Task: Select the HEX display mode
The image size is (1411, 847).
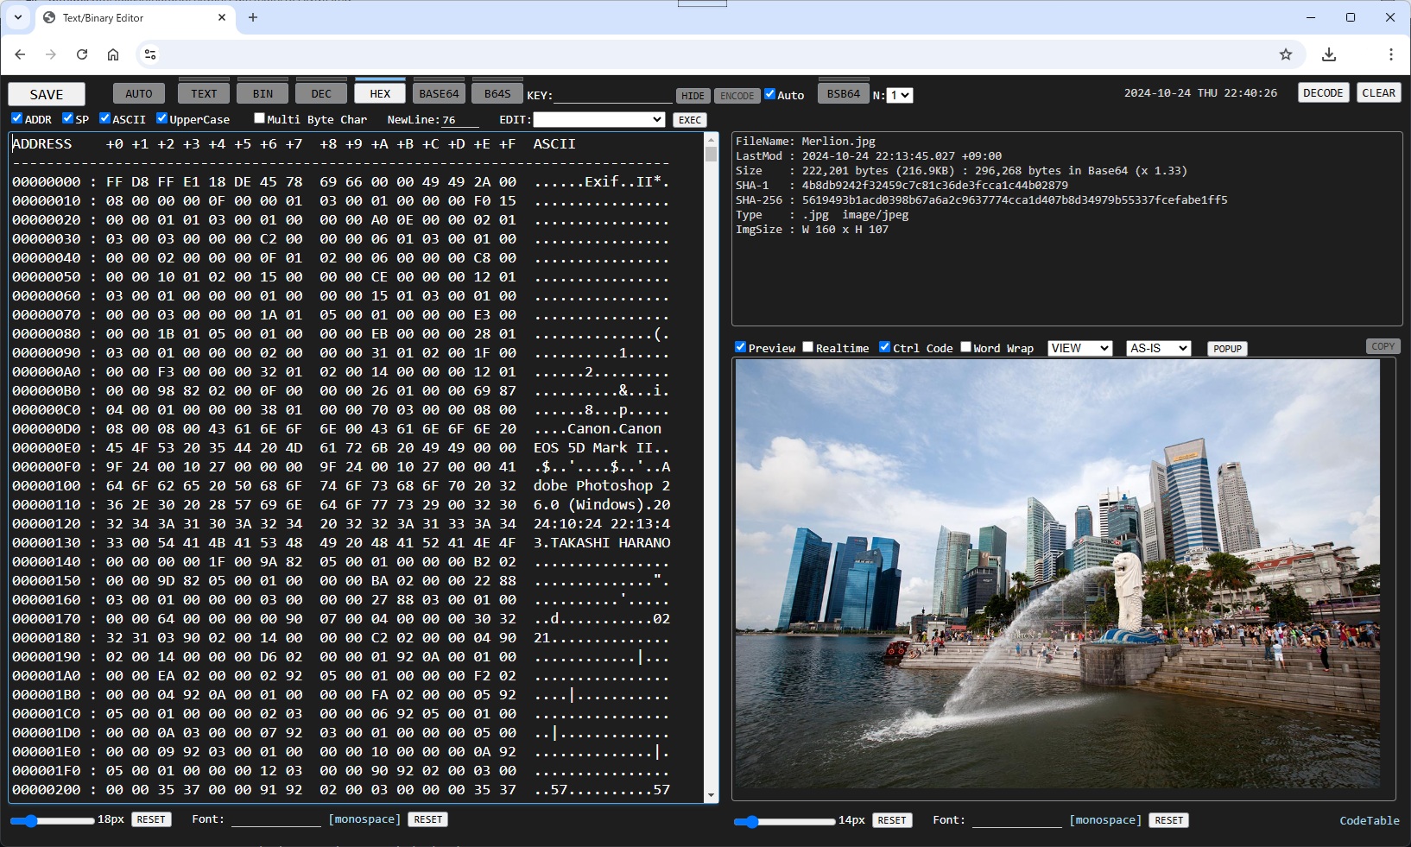Action: 380,93
